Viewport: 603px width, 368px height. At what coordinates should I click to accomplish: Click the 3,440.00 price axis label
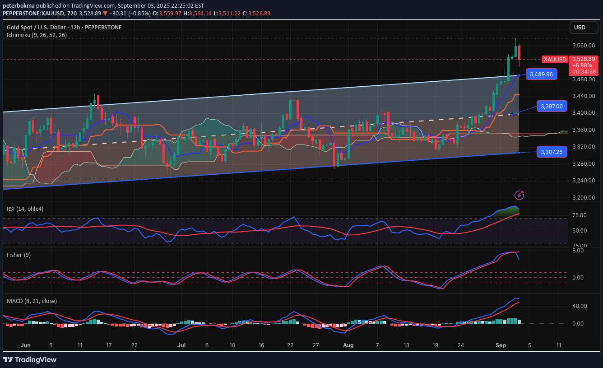click(x=583, y=96)
